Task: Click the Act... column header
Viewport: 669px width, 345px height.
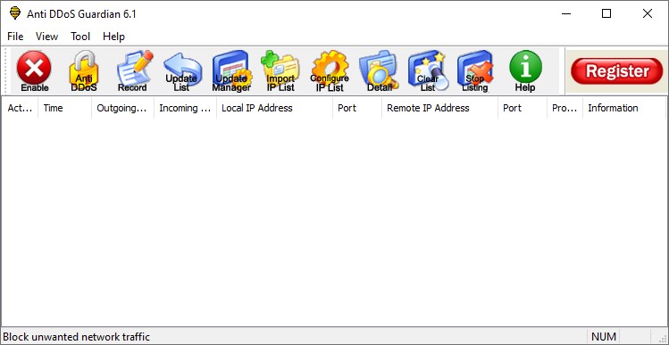Action: pos(20,108)
